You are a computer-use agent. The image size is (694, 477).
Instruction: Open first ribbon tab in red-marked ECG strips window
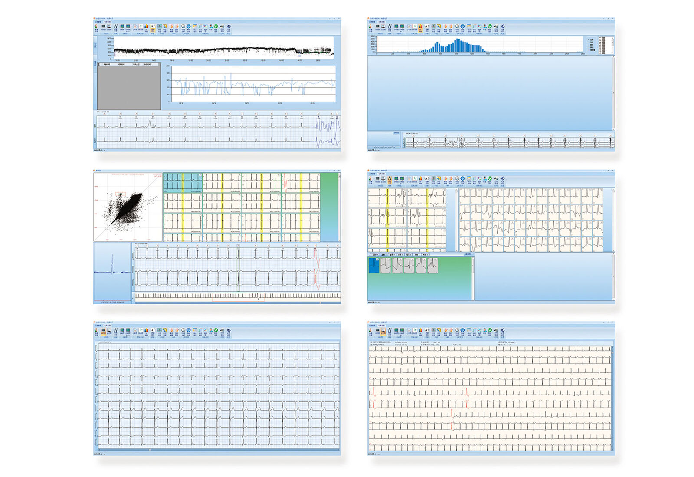(x=372, y=325)
